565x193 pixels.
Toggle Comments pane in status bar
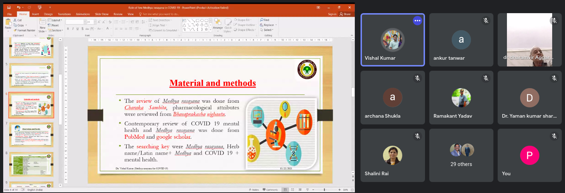[270, 190]
